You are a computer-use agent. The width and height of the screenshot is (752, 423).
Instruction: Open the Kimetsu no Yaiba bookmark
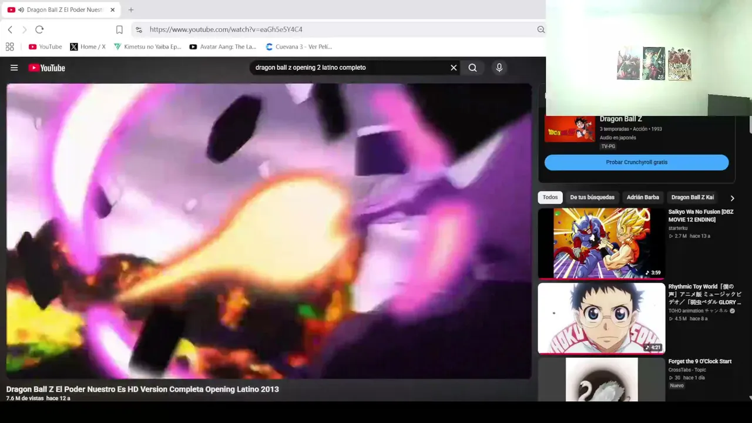coord(148,46)
